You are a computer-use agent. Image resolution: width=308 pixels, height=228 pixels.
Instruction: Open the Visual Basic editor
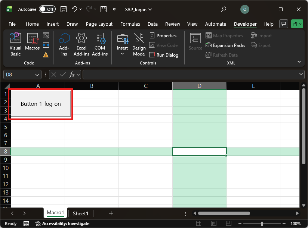[15, 44]
